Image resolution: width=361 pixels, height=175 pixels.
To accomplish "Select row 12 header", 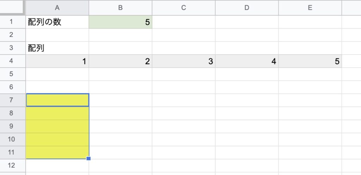I will tap(13, 165).
